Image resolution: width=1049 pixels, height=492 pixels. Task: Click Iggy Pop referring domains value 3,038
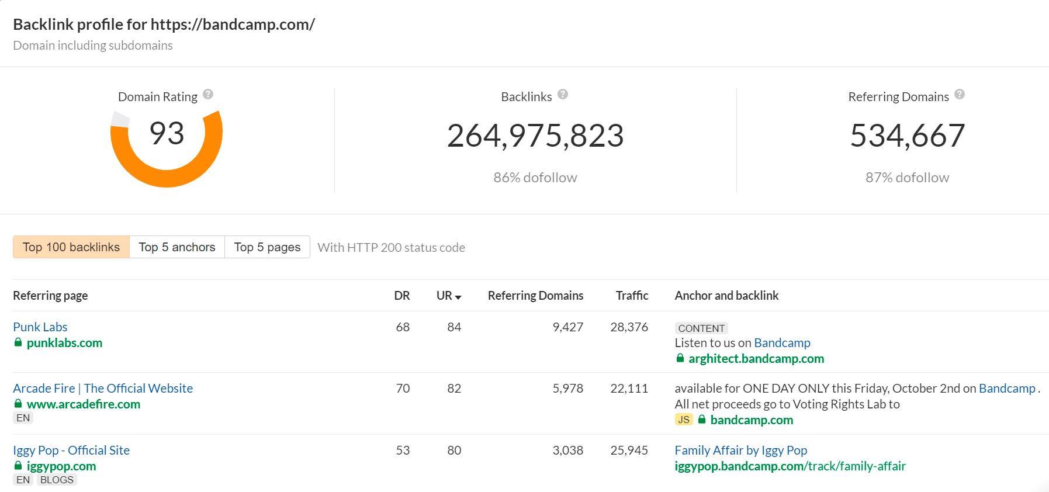pos(567,451)
